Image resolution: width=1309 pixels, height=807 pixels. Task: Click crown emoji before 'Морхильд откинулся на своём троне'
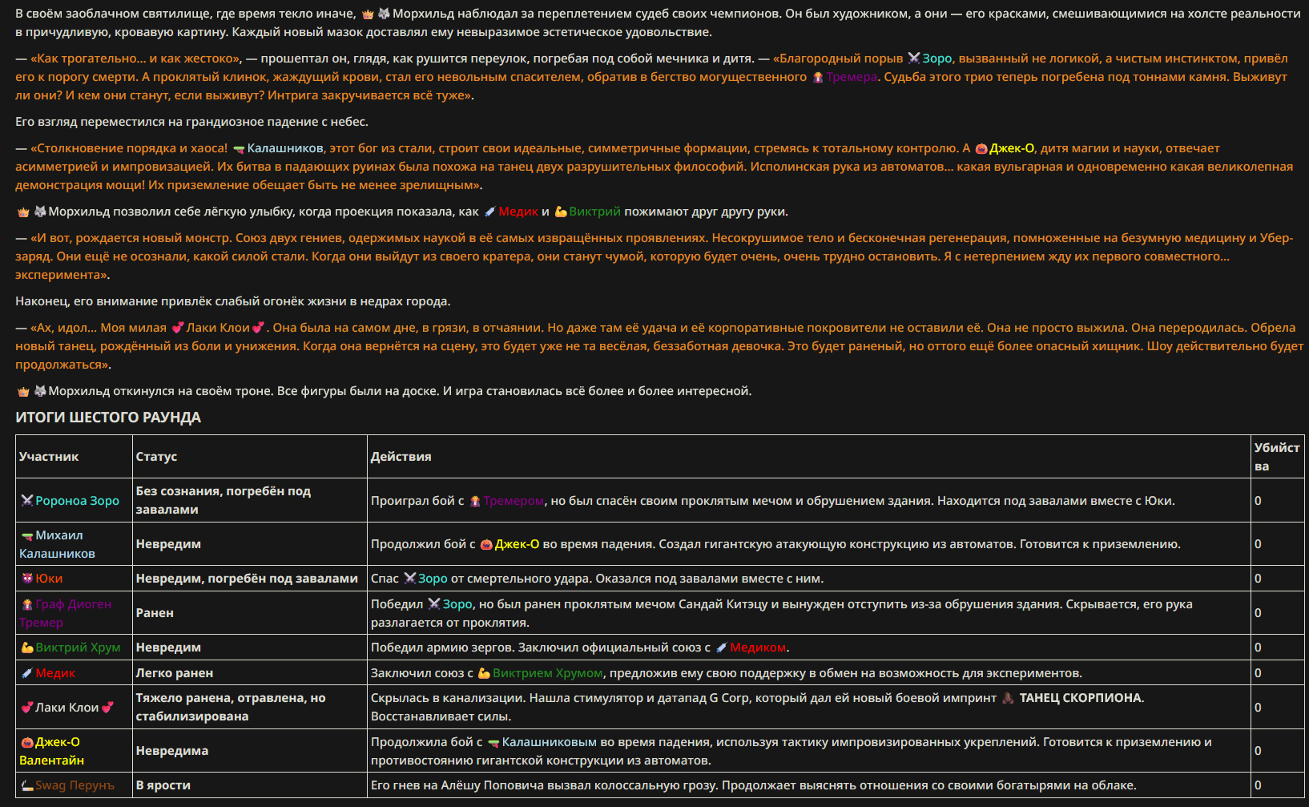(x=23, y=392)
